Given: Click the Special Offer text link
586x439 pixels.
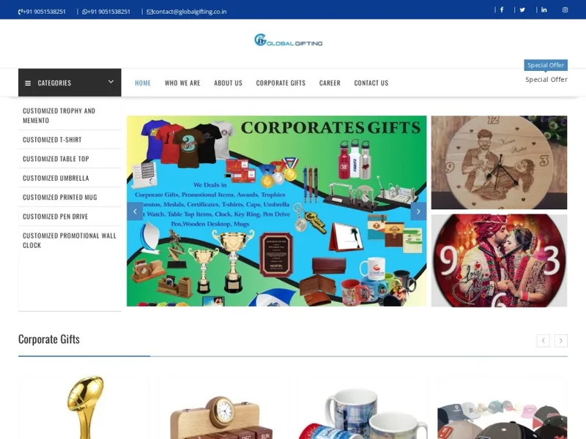Looking at the screenshot, I should pyautogui.click(x=546, y=80).
